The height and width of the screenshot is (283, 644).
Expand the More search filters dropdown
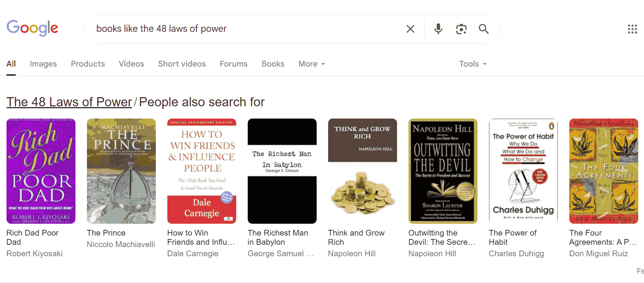pyautogui.click(x=312, y=64)
